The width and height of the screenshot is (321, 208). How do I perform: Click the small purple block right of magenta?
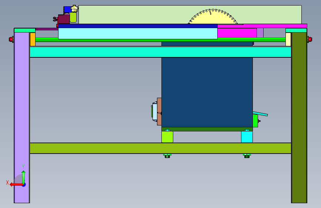click(260, 33)
